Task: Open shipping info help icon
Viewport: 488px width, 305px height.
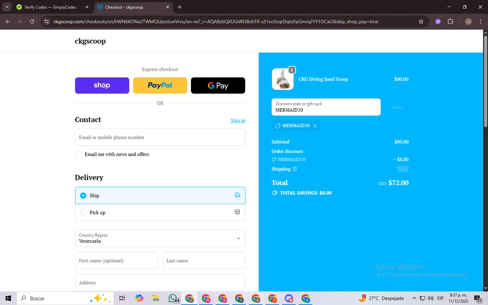Action: click(x=295, y=169)
